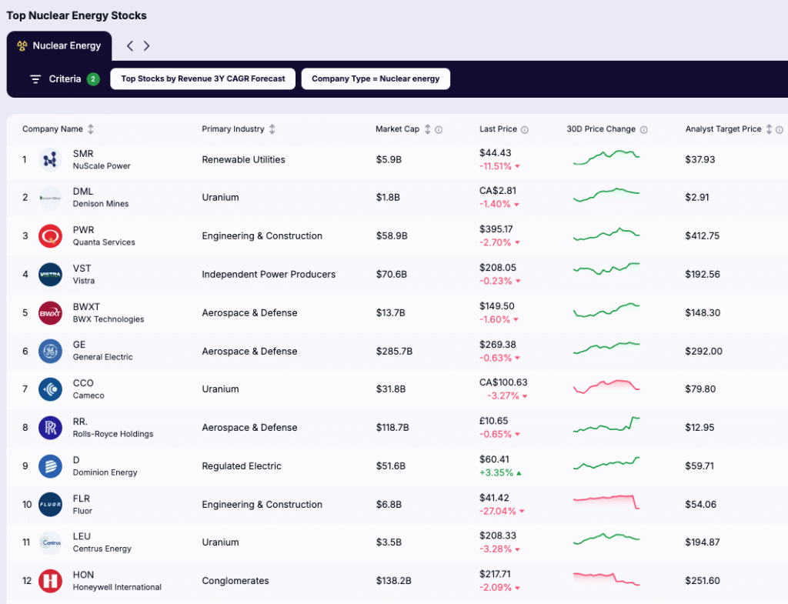Click the Market Cap info icon
The width and height of the screenshot is (788, 604).
(439, 129)
